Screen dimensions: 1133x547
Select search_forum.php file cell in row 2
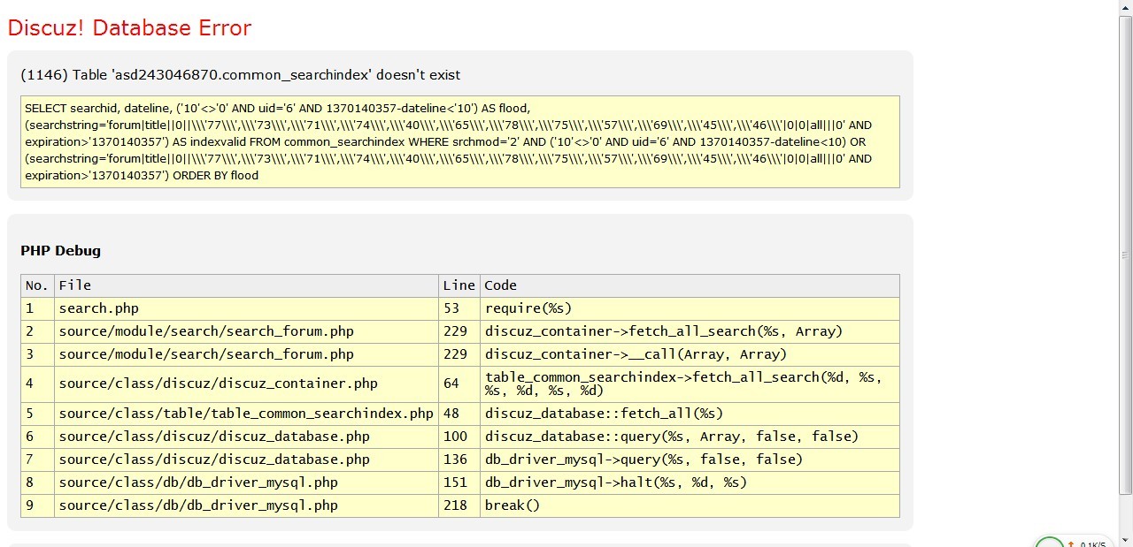[x=246, y=331]
